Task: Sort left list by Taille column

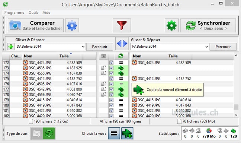Action: tap(70, 56)
